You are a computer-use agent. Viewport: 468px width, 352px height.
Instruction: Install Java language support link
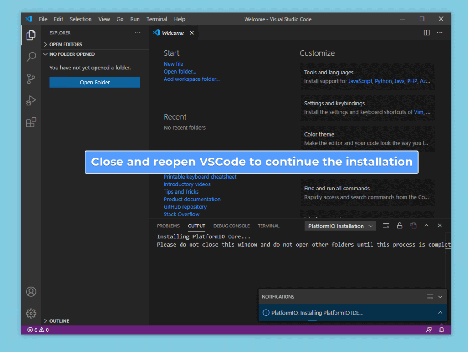click(x=399, y=81)
